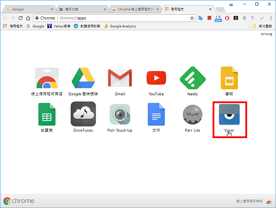Image resolution: width=276 pixels, height=208 pixels.
Task: Switch to the Chrome Web Store tab
Action: pos(135,9)
